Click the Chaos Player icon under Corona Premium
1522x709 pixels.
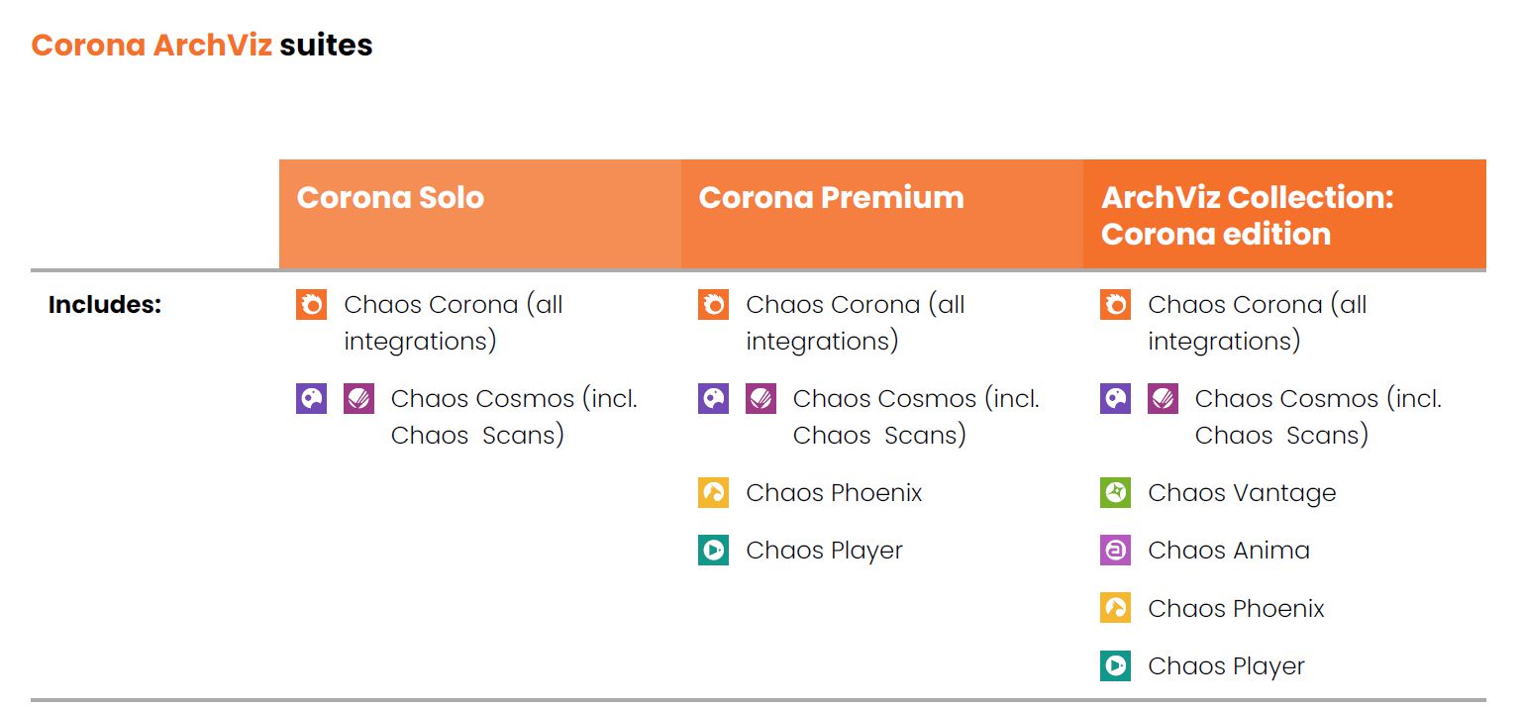tap(713, 551)
